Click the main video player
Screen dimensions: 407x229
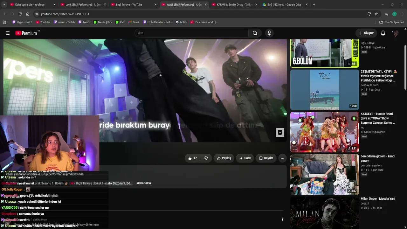(x=145, y=91)
